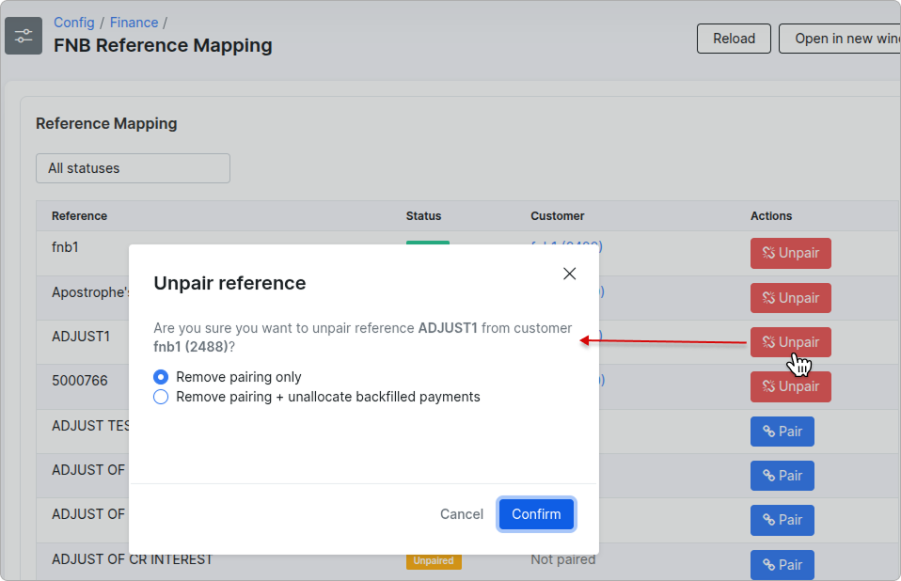Screen dimensions: 901x581
Task: Cancel the Unpair reference dialog
Action: (x=461, y=514)
